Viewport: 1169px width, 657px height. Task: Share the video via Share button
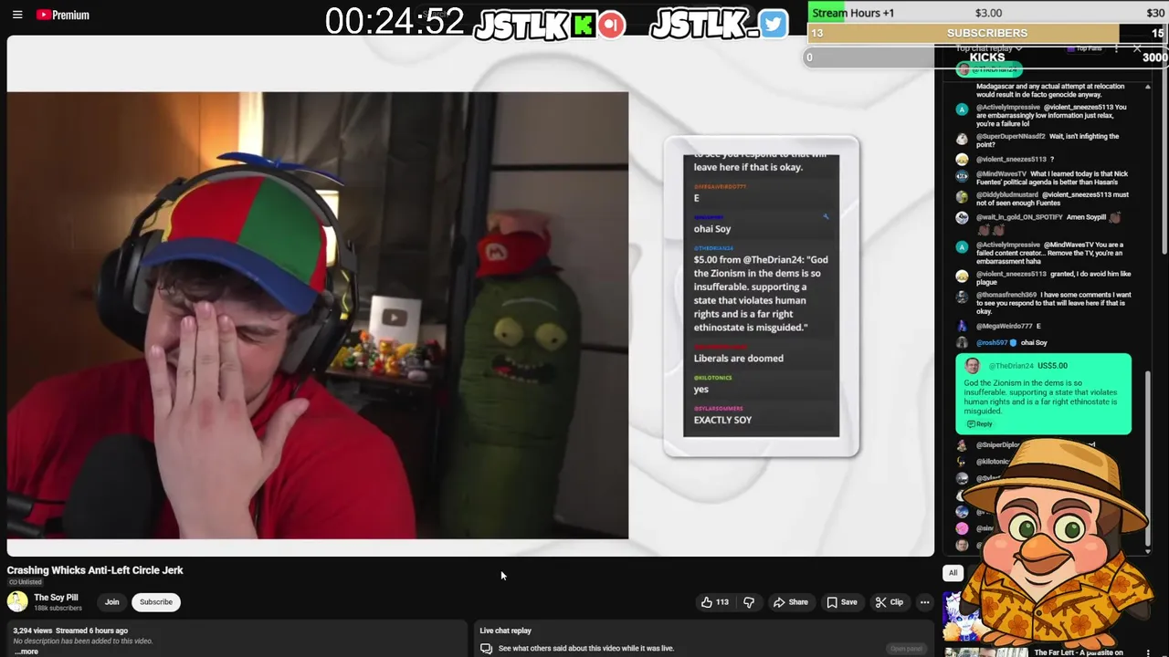(791, 602)
